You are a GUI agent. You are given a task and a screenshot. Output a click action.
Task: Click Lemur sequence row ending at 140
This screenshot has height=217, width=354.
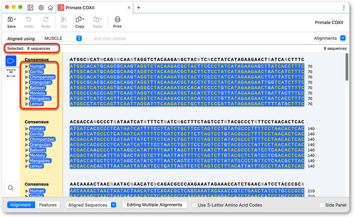pyautogui.click(x=187, y=166)
